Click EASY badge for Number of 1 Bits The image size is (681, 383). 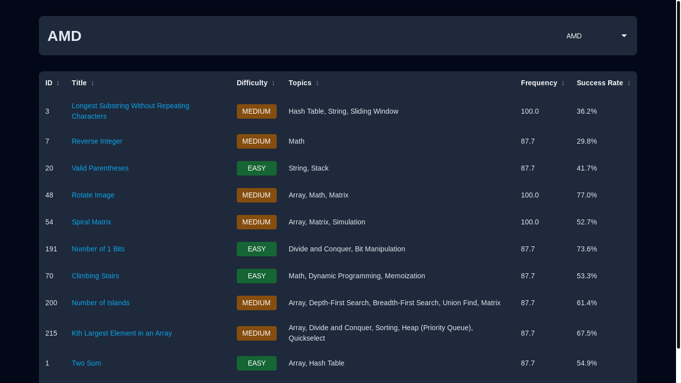257,249
